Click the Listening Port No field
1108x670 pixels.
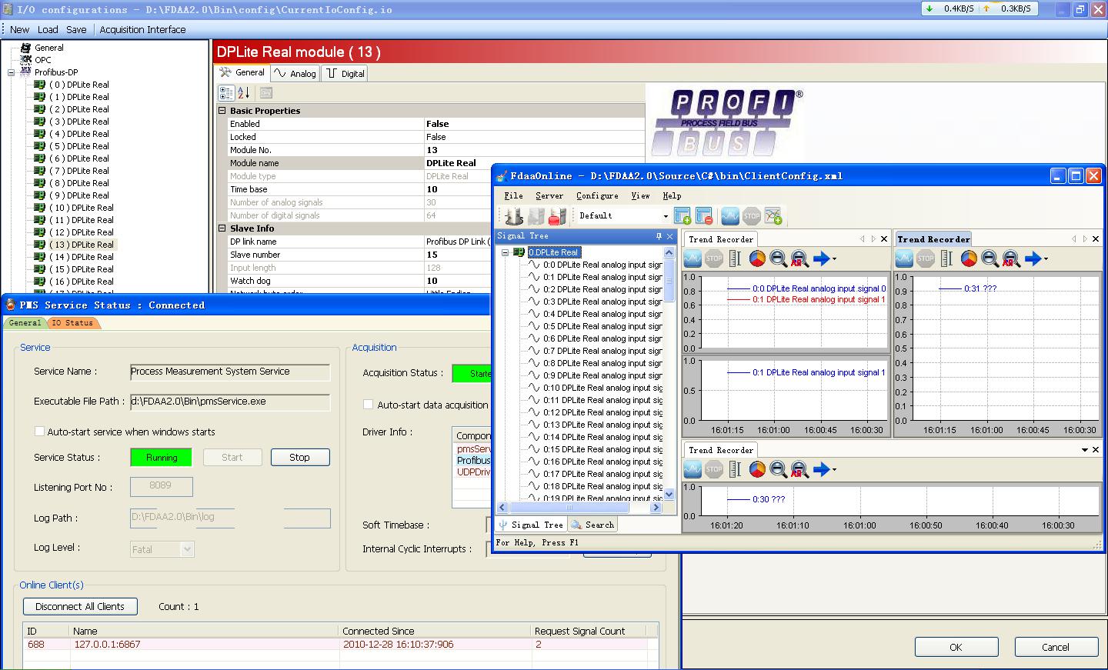pyautogui.click(x=162, y=486)
